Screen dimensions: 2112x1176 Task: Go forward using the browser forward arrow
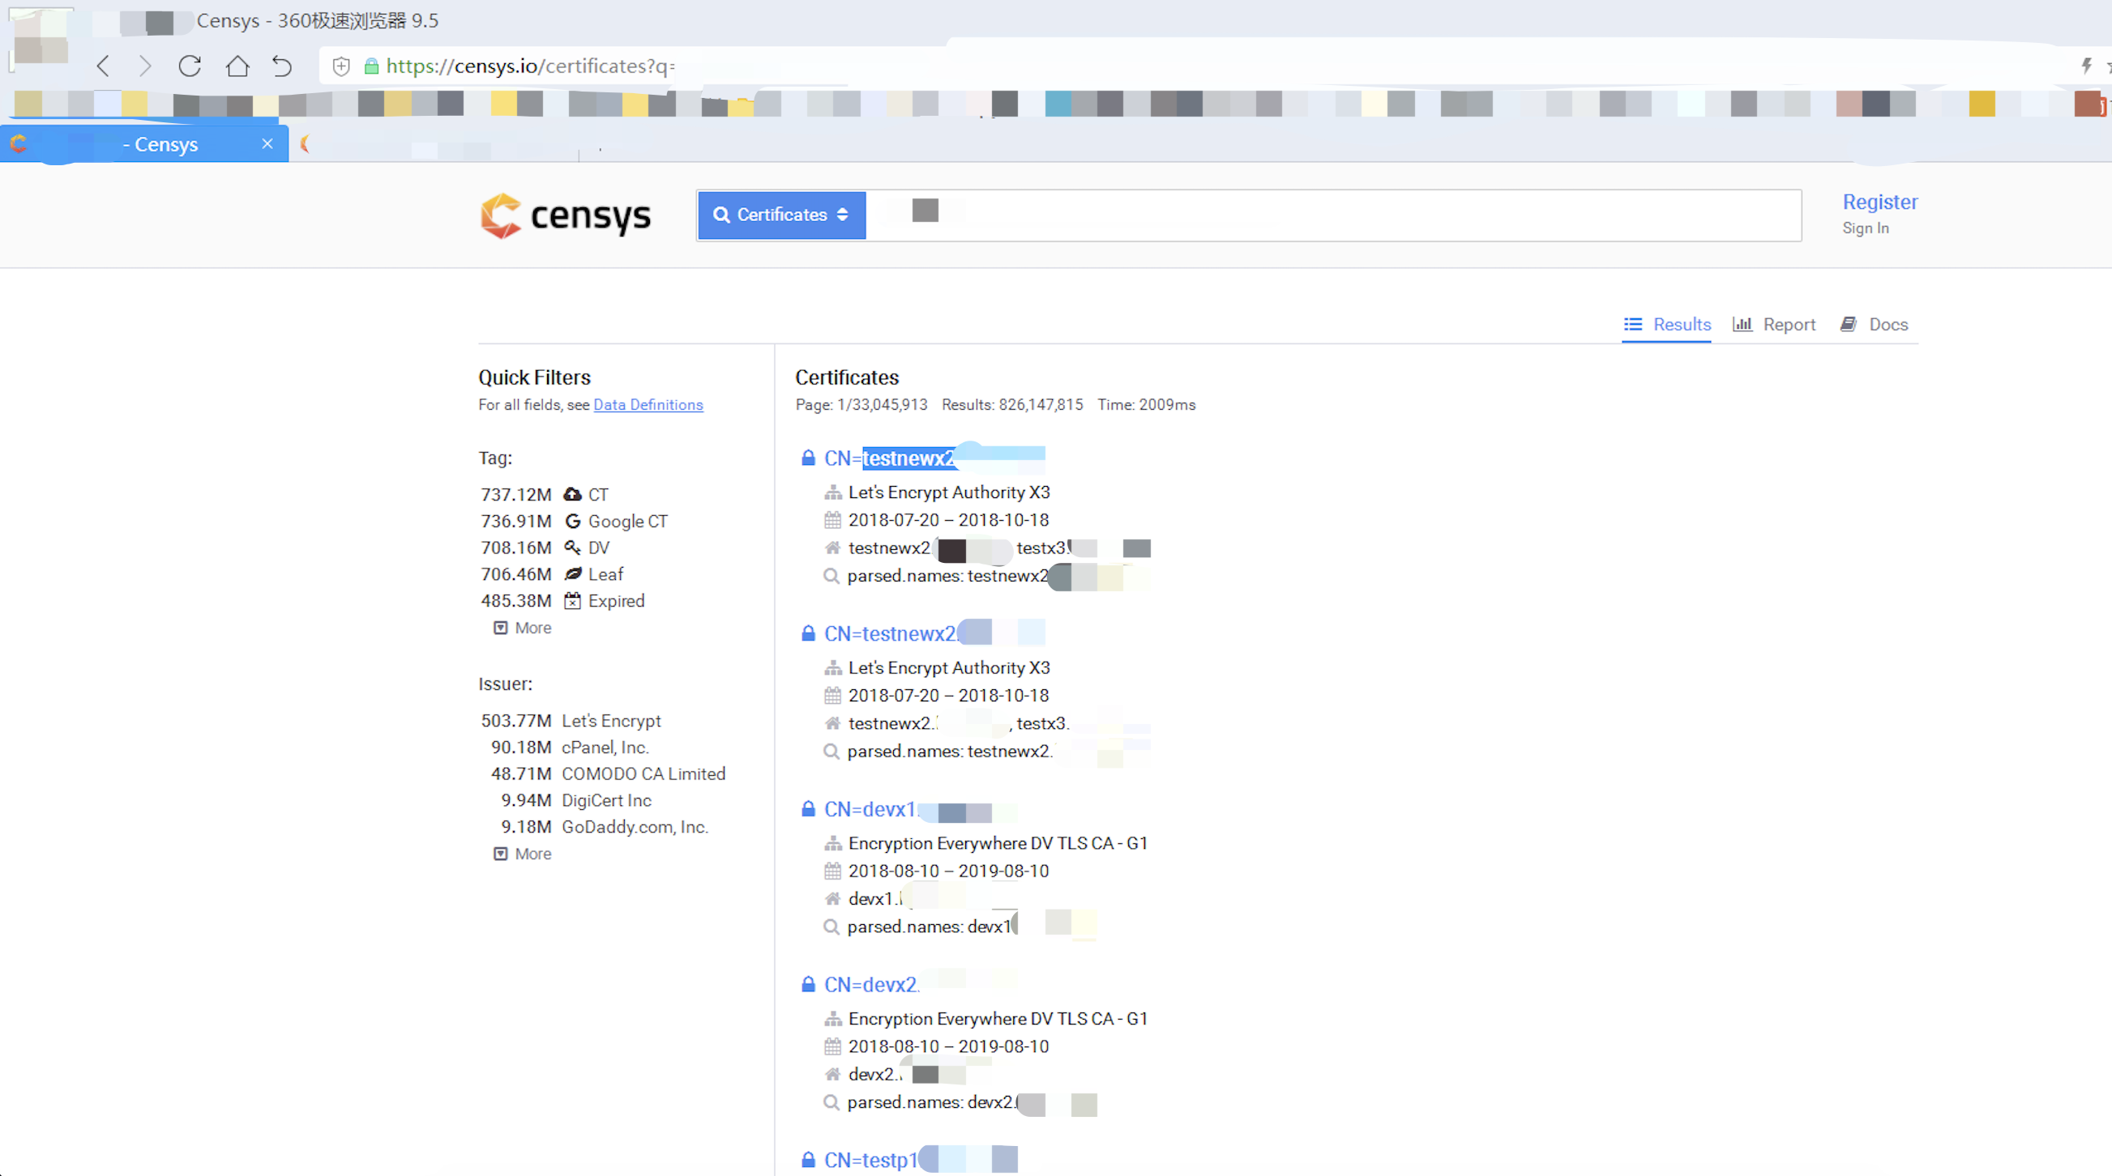point(145,66)
